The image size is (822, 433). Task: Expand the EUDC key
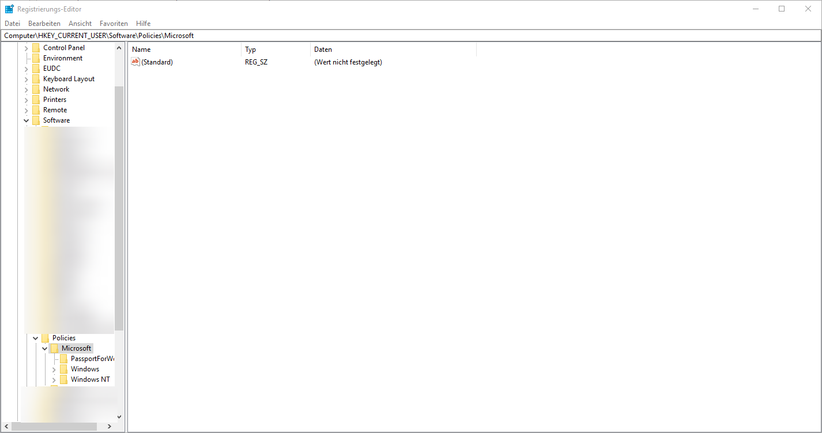click(x=26, y=69)
